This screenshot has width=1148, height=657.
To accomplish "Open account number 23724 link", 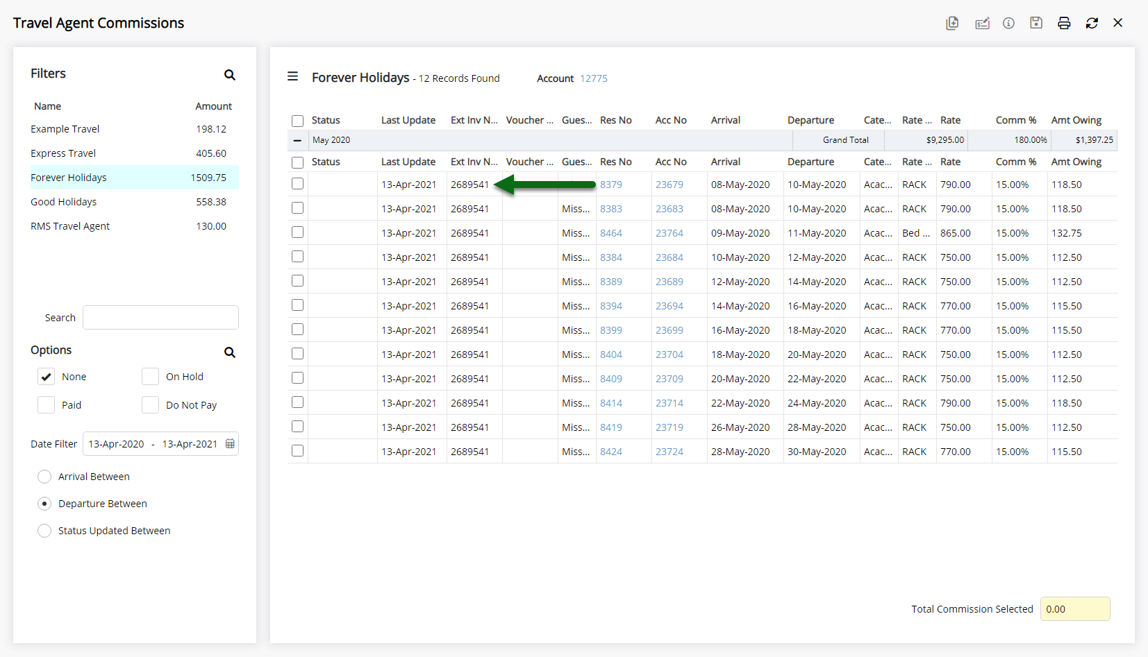I will click(x=669, y=452).
